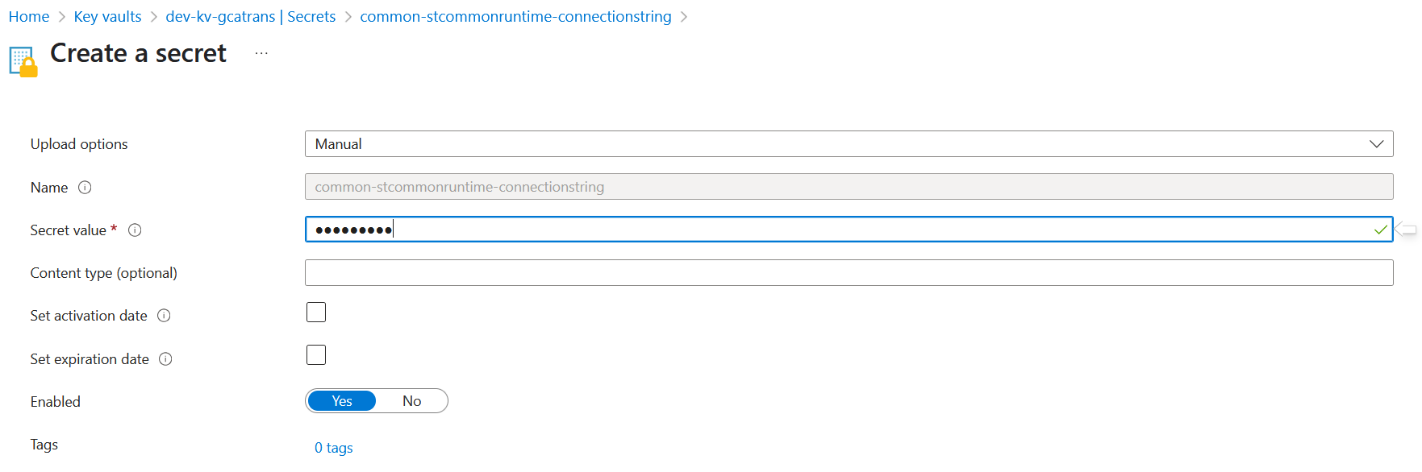This screenshot has width=1422, height=472.
Task: Click the 0 tags link
Action: 334,448
